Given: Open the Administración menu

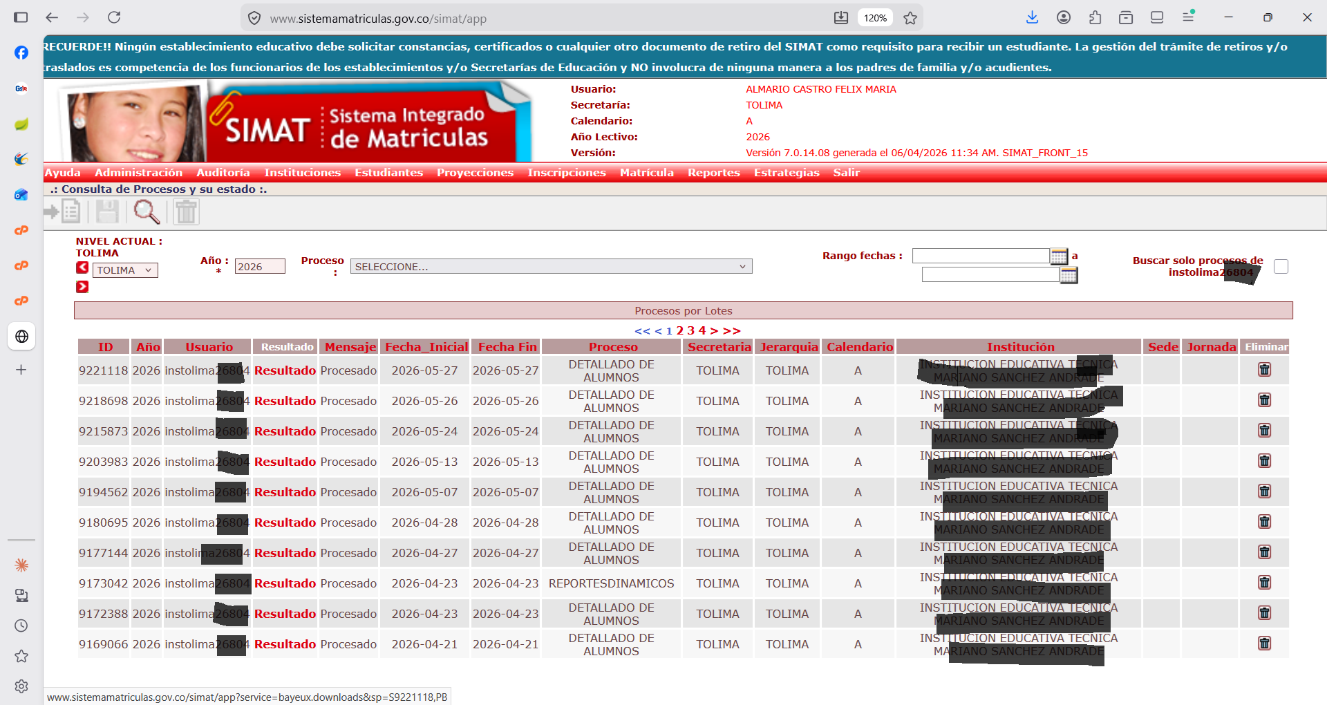Looking at the screenshot, I should coord(139,173).
